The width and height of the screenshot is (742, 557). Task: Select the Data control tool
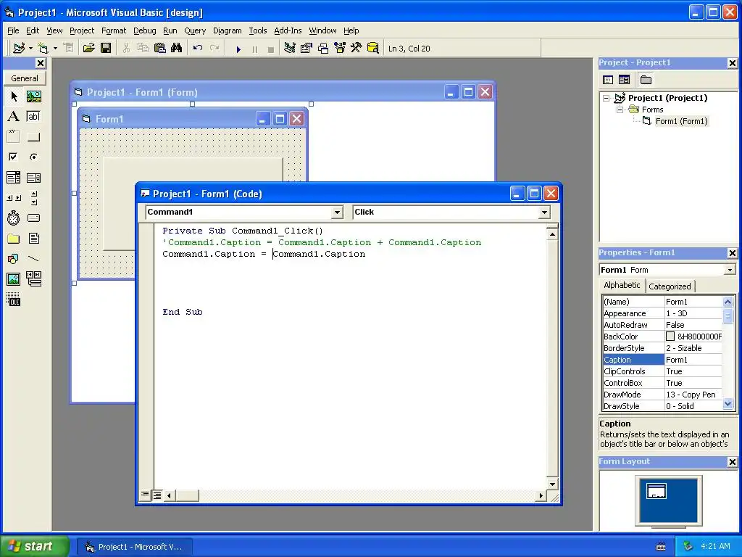click(33, 279)
